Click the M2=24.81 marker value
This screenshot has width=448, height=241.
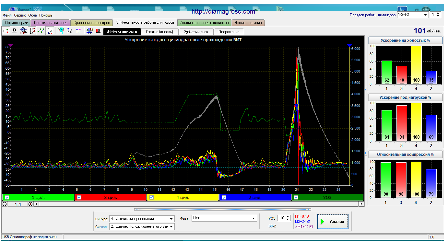[x=303, y=221]
